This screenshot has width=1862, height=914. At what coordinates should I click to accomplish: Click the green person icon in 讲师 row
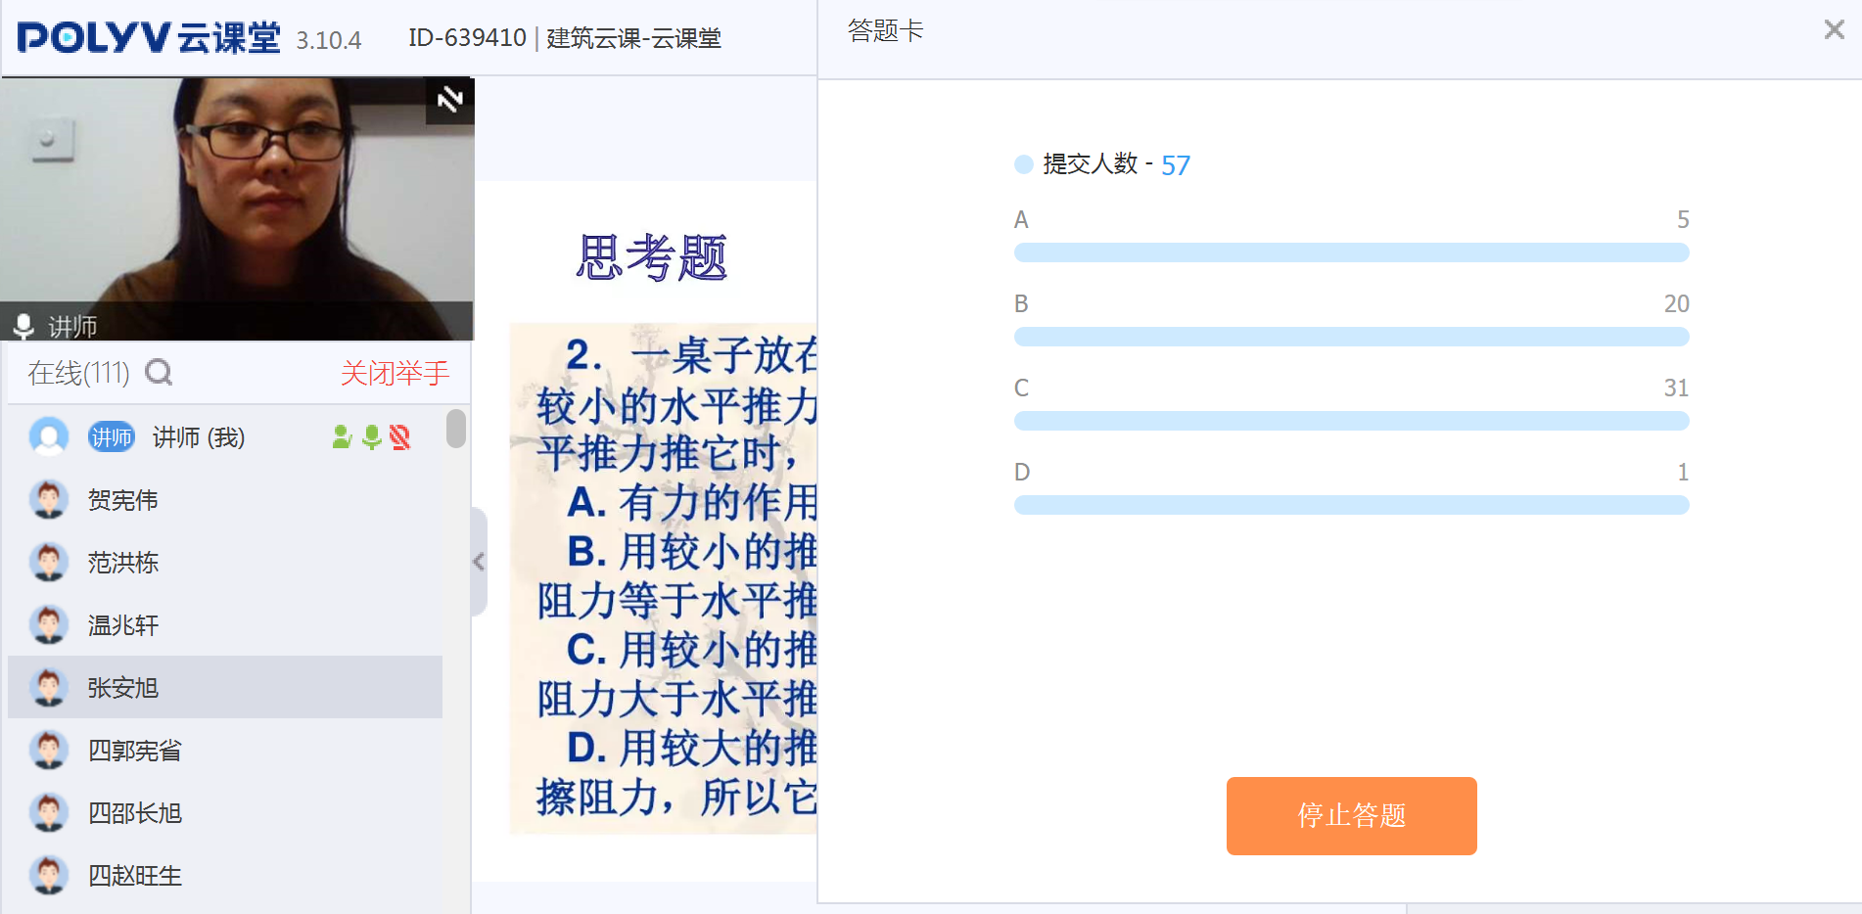click(x=342, y=437)
